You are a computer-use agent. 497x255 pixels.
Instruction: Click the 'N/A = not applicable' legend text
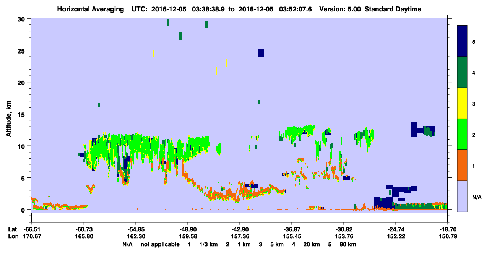151,244
